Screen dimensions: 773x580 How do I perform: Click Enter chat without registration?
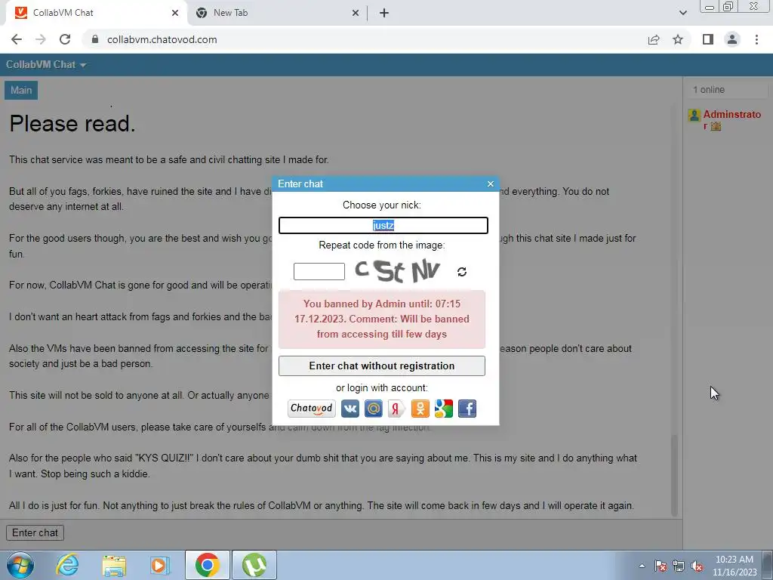[x=381, y=366]
